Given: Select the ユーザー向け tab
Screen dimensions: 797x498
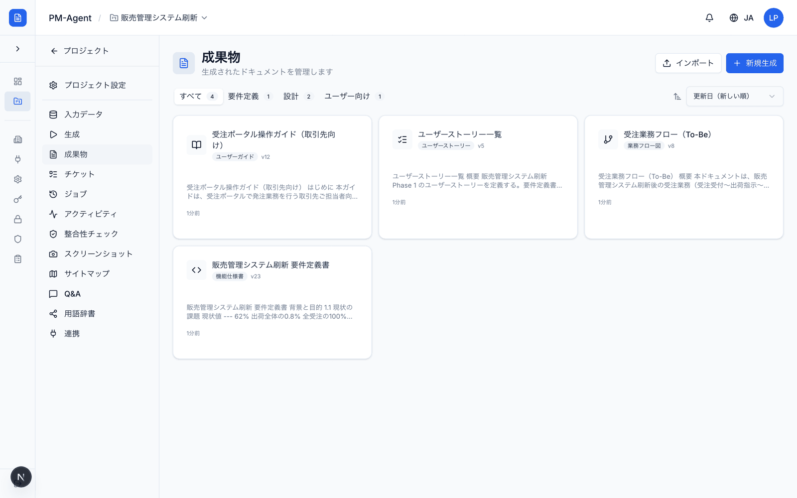Looking at the screenshot, I should 354,97.
